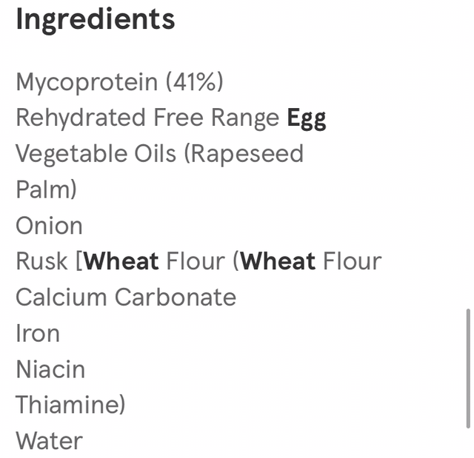This screenshot has width=474, height=458.
Task: Click the Ingredients heading
Action: point(95,20)
